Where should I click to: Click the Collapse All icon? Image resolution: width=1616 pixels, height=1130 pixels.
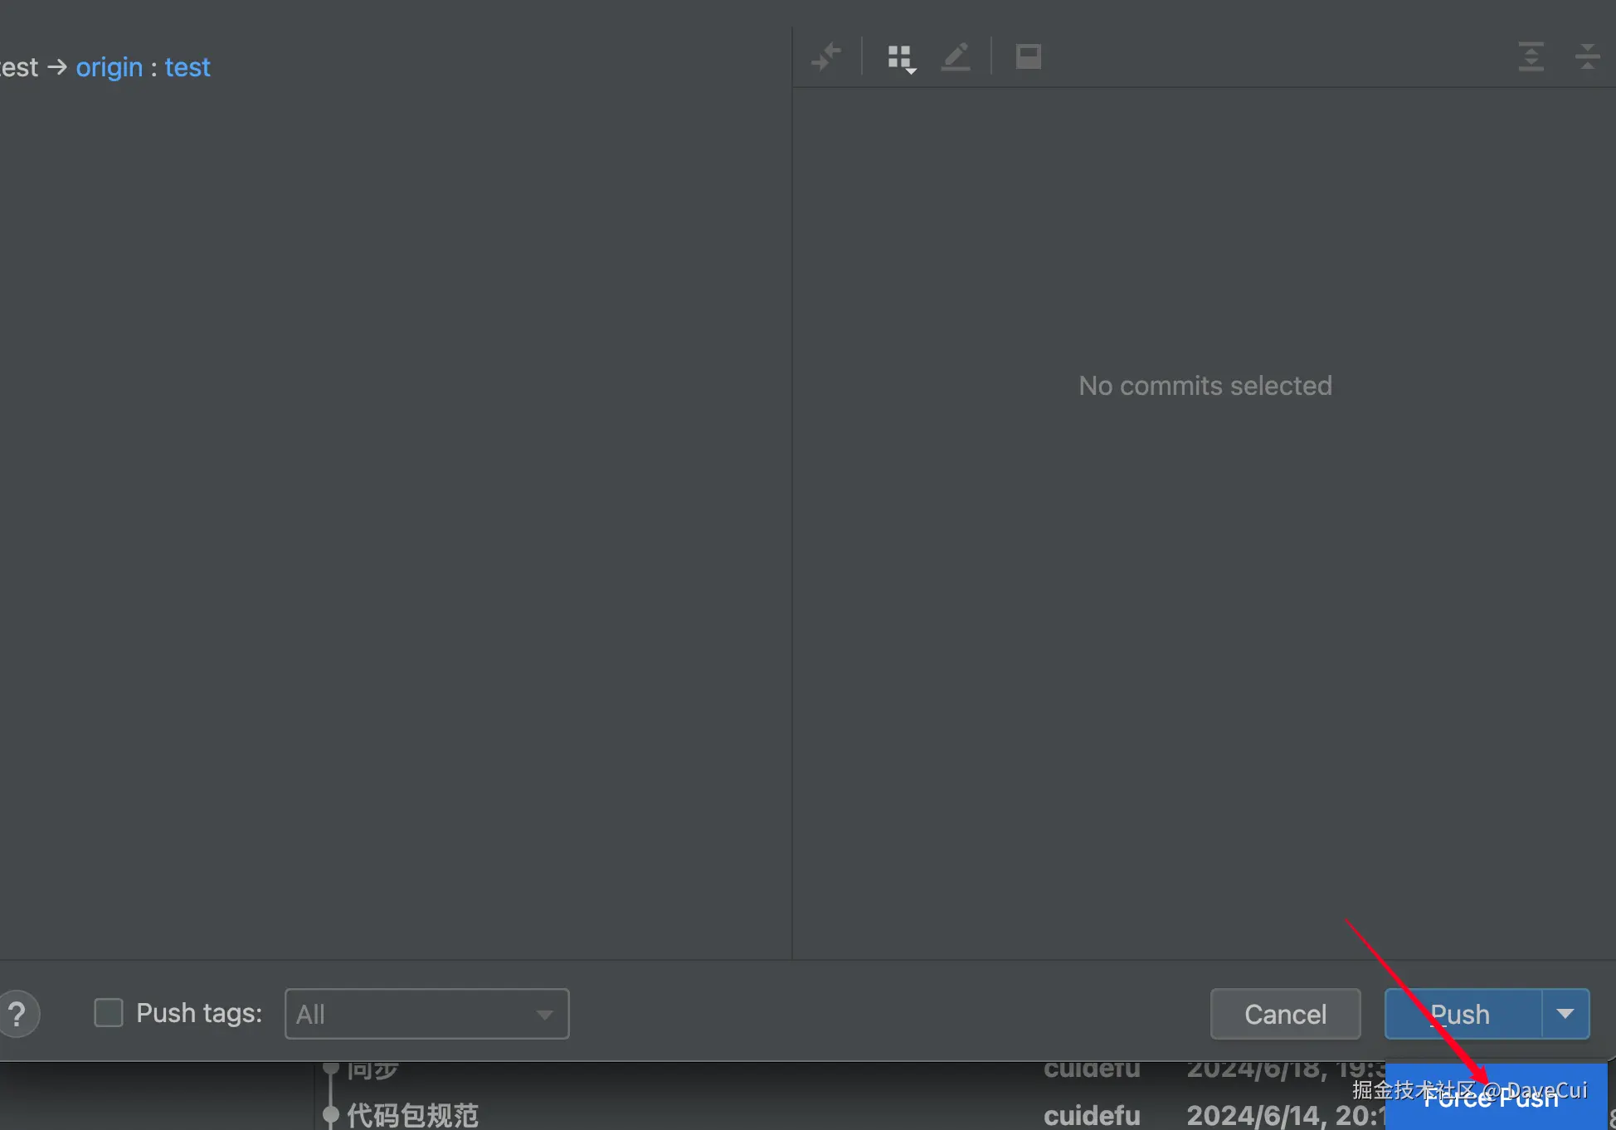[x=1587, y=56]
